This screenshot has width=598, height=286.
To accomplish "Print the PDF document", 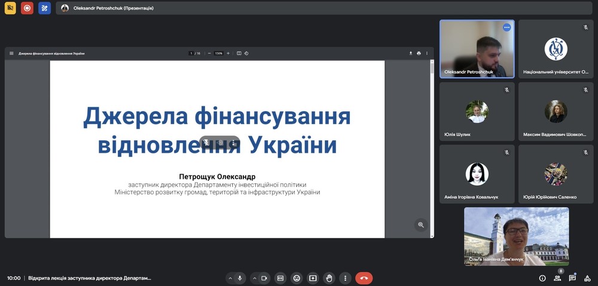I will pyautogui.click(x=419, y=53).
